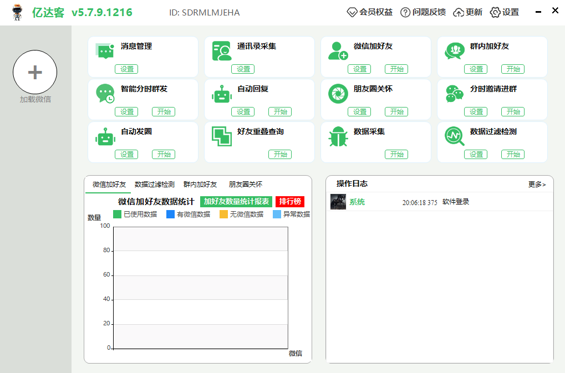Switch to the 数据过滤检测 statistics tab
Screen dimensions: 565x373
155,185
